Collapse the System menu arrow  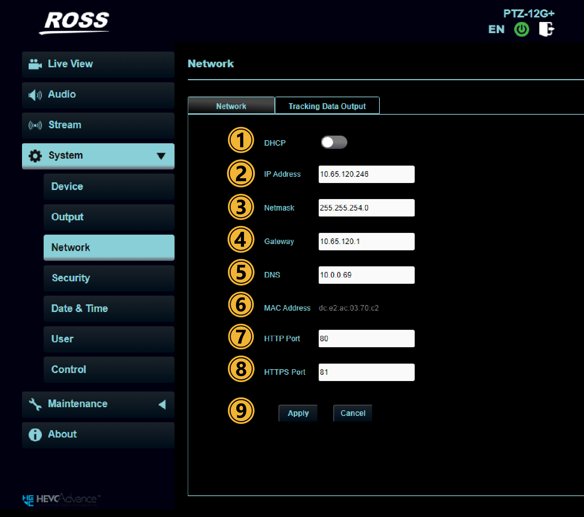click(x=161, y=156)
